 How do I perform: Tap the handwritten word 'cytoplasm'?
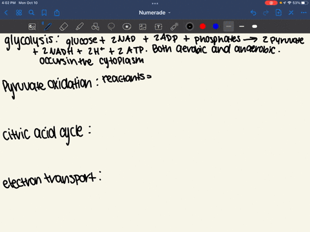[x=121, y=61]
